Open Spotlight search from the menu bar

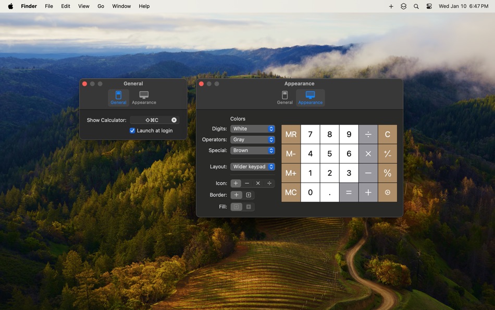point(416,6)
